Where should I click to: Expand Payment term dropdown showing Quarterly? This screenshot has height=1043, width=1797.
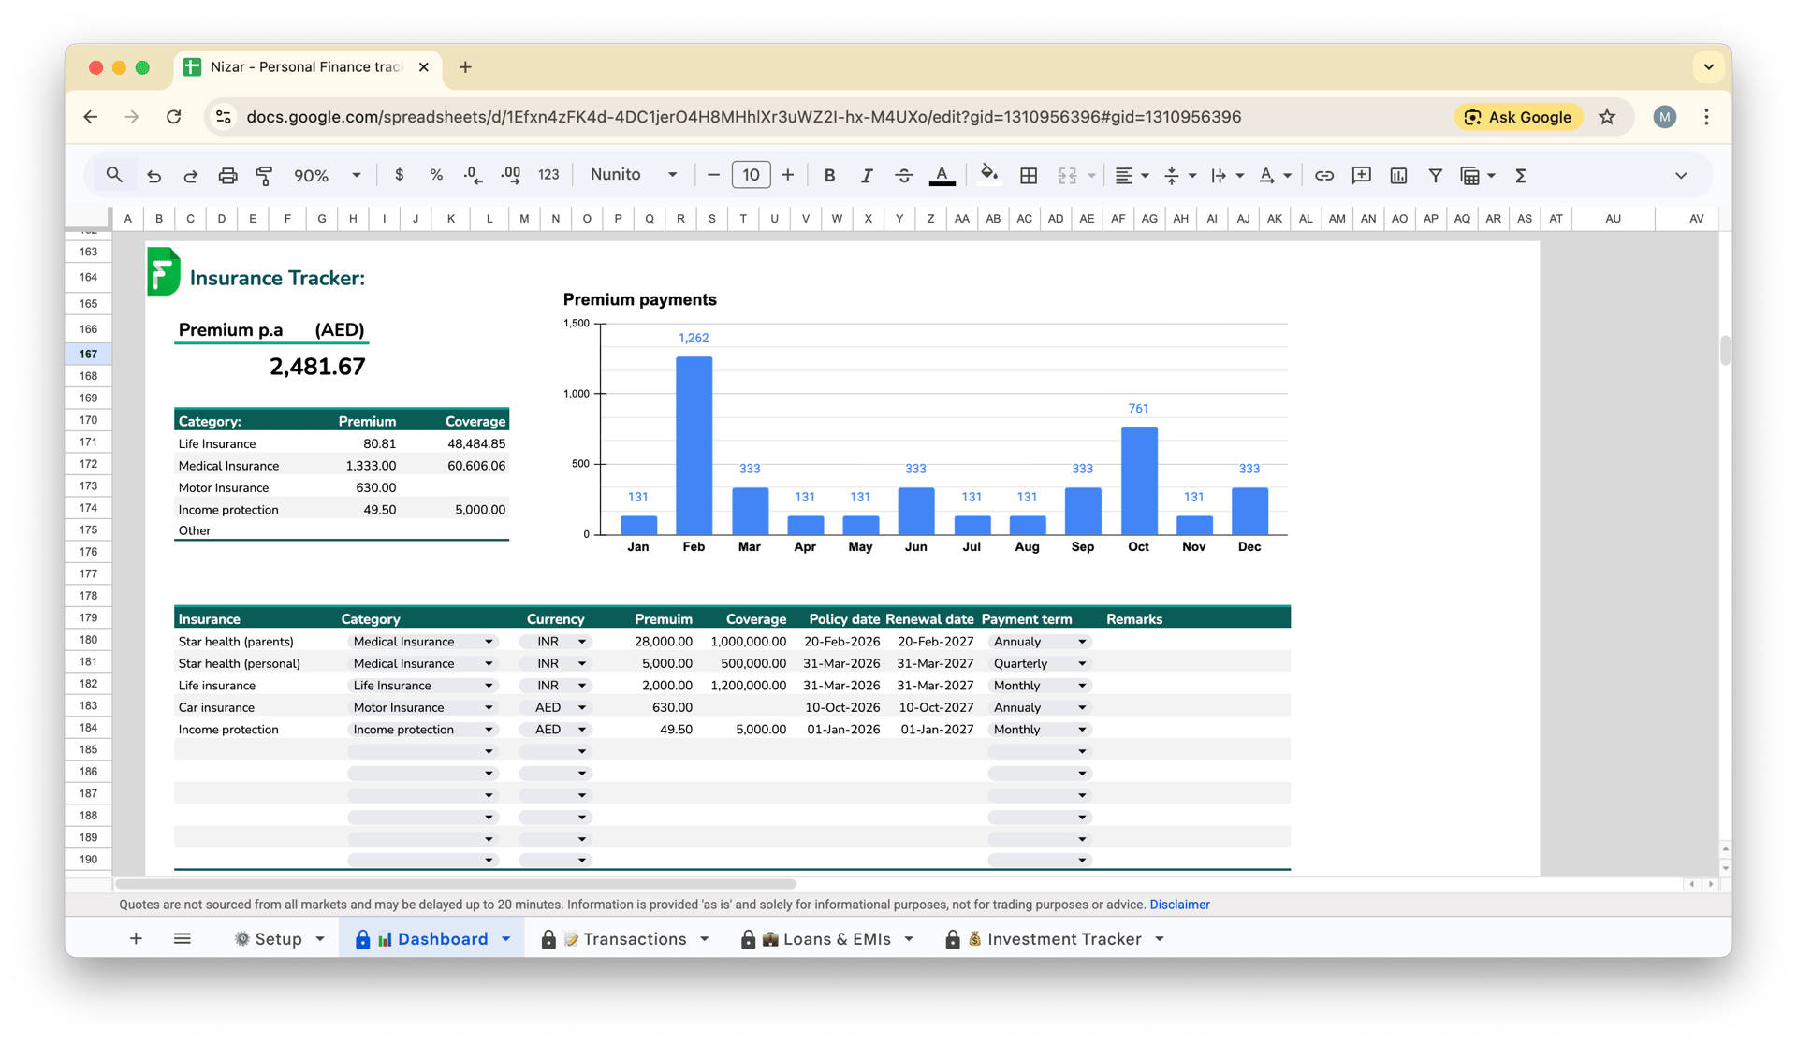coord(1082,663)
